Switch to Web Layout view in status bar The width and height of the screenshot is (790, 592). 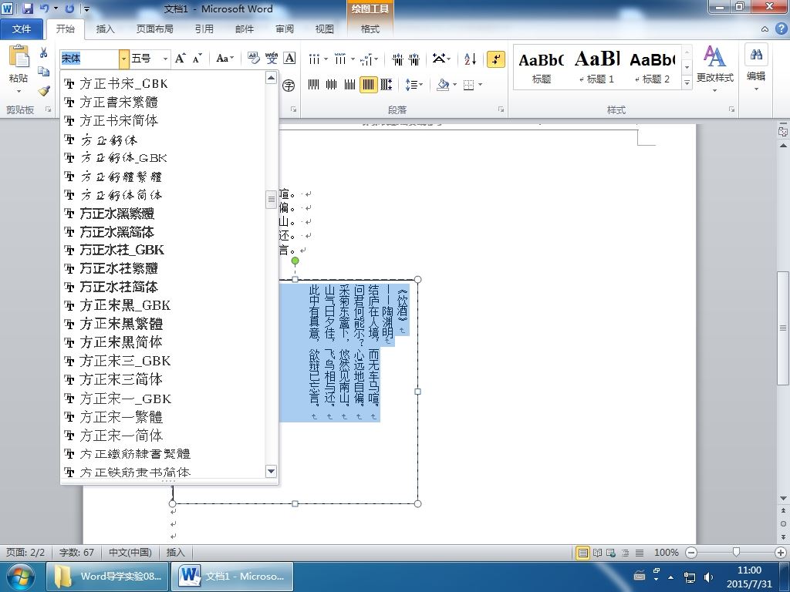click(x=611, y=553)
